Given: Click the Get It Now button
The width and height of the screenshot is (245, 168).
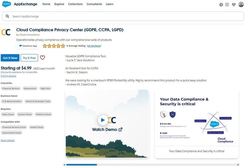Looking at the screenshot, I should (10, 58).
